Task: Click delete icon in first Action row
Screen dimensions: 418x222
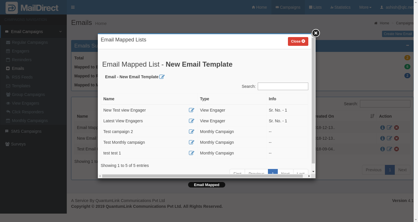Action: point(397,128)
